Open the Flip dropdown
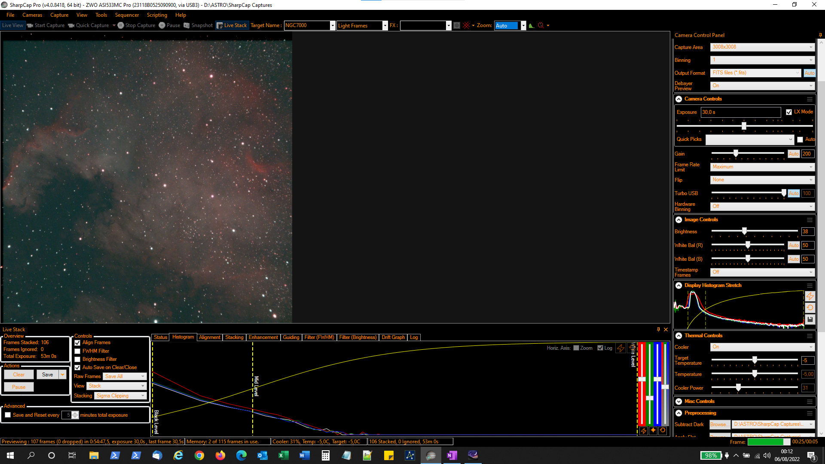 (x=762, y=180)
